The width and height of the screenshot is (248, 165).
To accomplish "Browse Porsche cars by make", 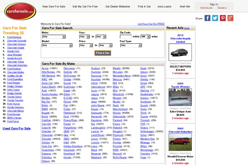I will (x=117, y=146).
